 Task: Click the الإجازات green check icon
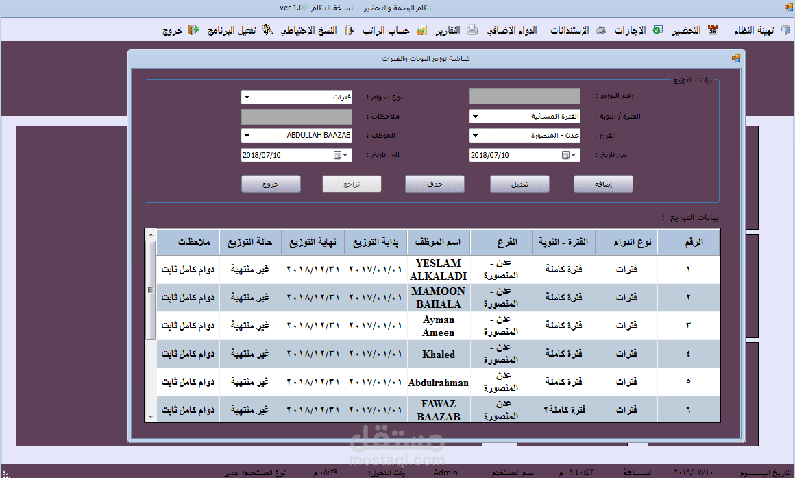tap(658, 30)
